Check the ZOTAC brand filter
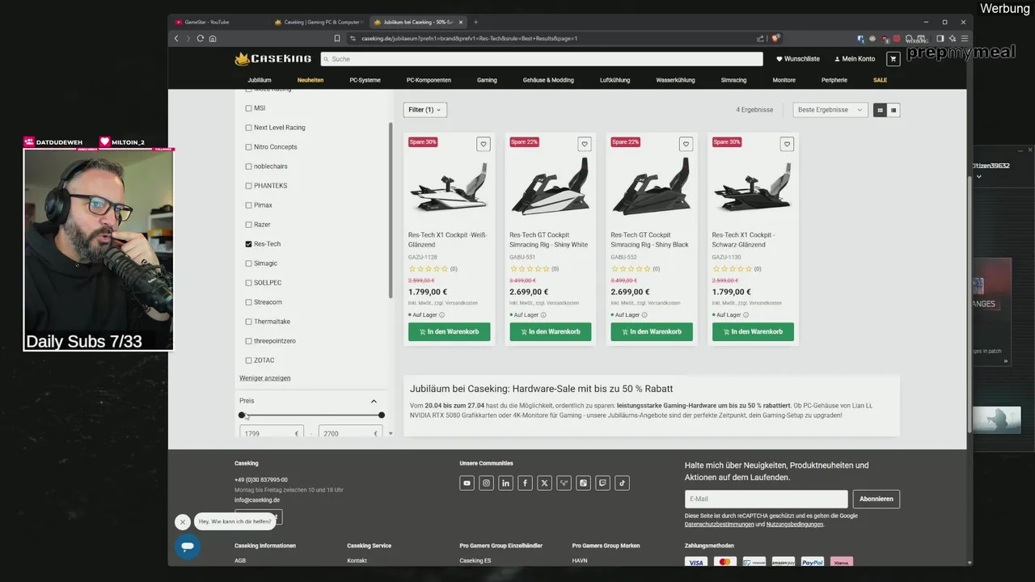 [x=248, y=361]
